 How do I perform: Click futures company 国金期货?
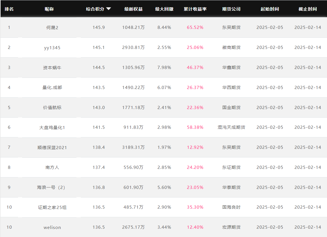point(231,107)
